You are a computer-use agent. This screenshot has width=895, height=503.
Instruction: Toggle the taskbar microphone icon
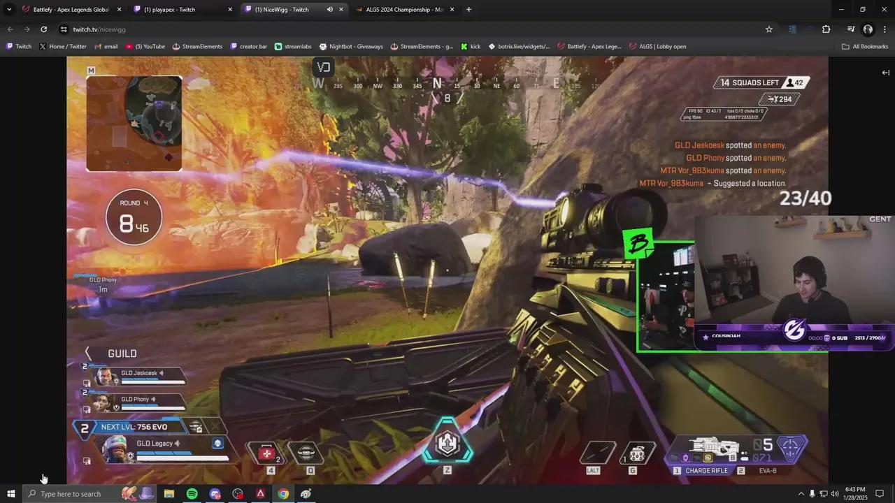point(812,494)
